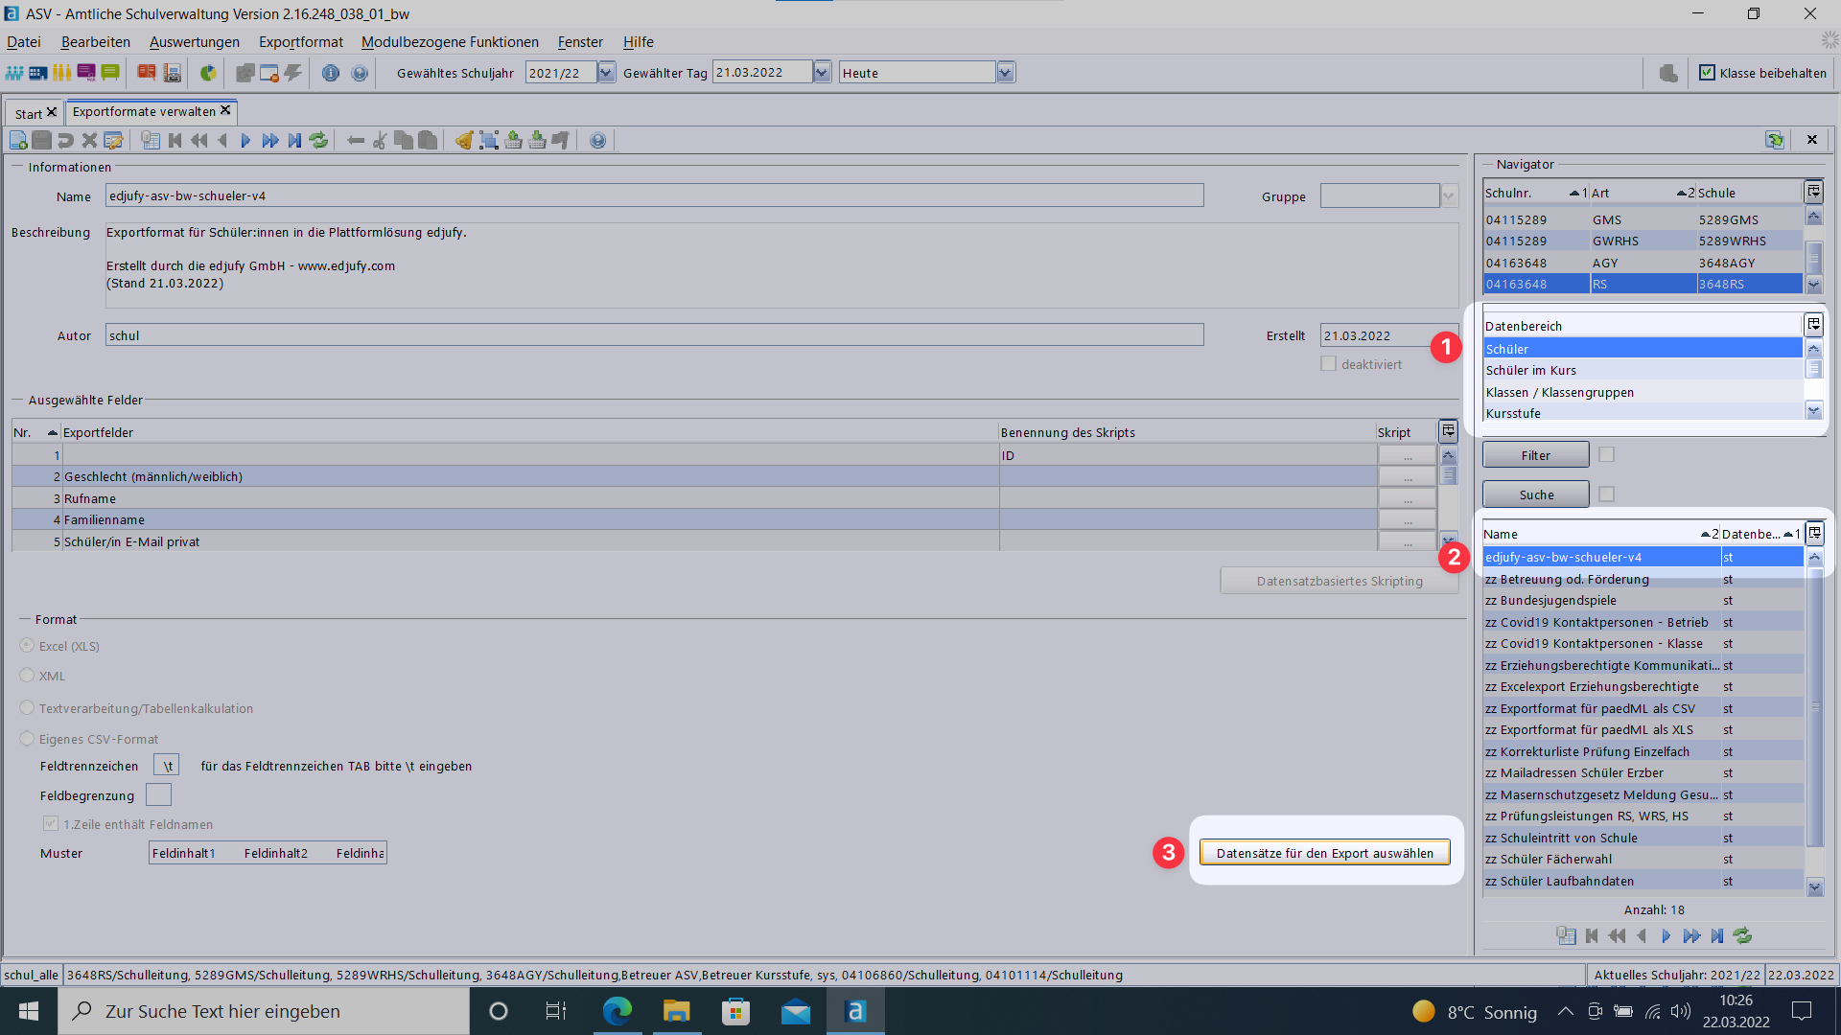Image resolution: width=1841 pixels, height=1035 pixels.
Task: Open the blue info icon in toolbar
Action: (x=330, y=73)
